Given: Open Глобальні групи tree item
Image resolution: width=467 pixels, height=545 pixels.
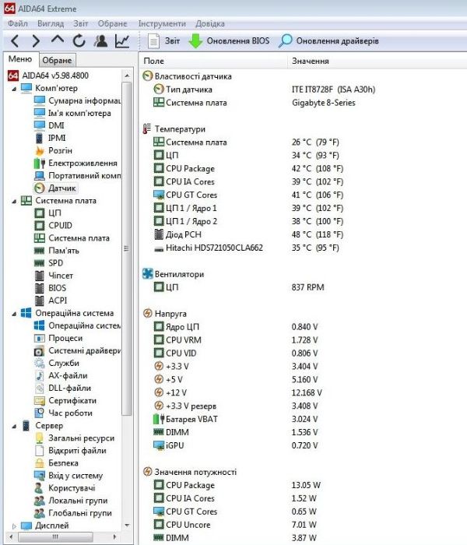Looking at the screenshot, I should coord(73,513).
